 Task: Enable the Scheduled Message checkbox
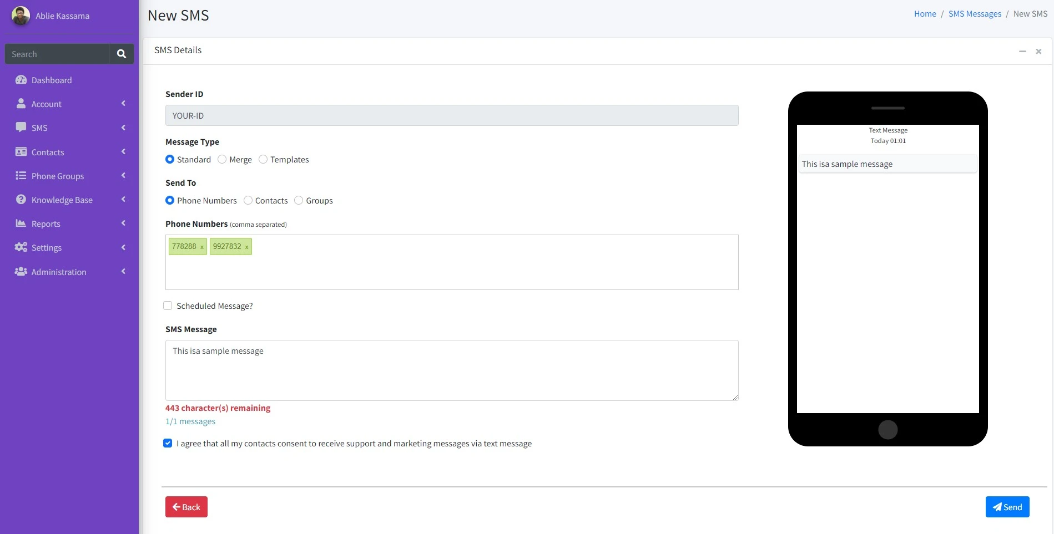pos(168,306)
